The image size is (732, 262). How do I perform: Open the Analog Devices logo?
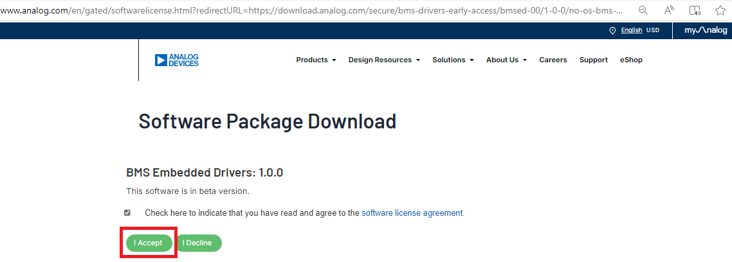click(x=176, y=60)
